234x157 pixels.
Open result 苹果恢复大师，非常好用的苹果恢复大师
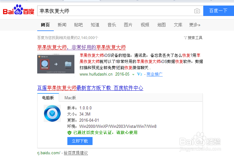tap(81, 47)
